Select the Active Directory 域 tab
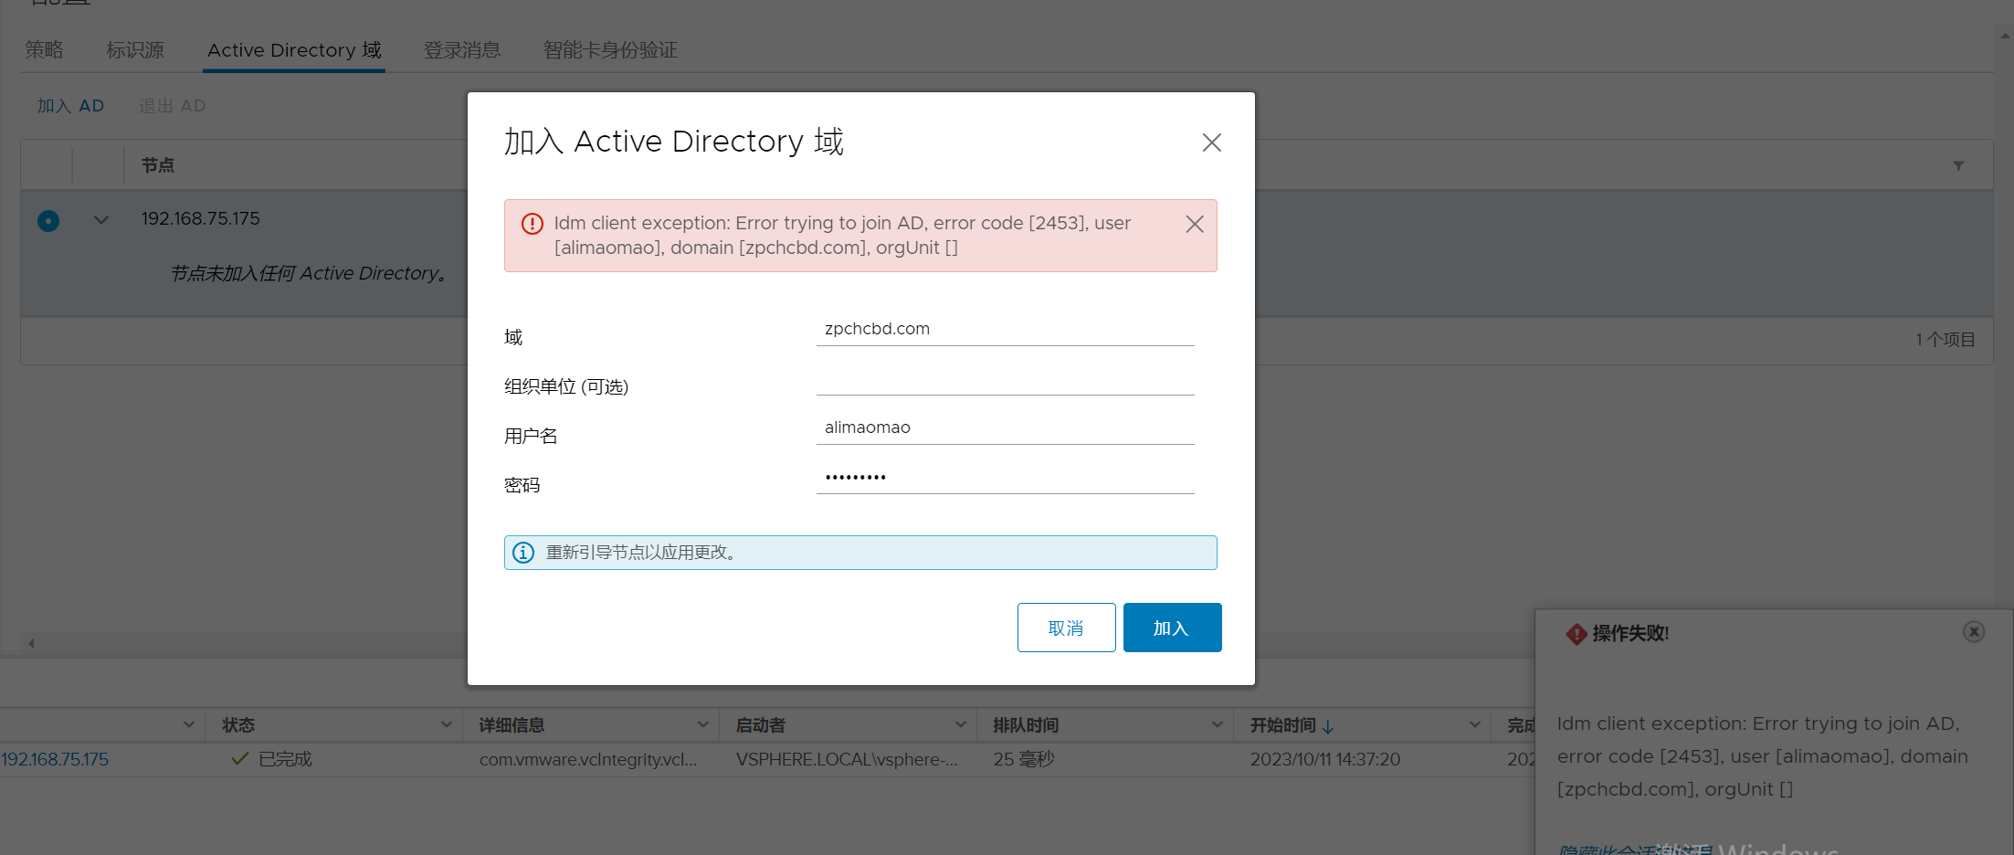The image size is (2014, 855). point(294,49)
